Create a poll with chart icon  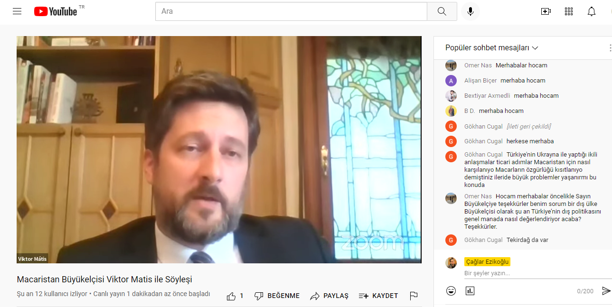tap(470, 291)
